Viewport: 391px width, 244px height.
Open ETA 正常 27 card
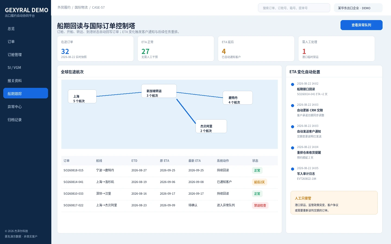(x=176, y=49)
